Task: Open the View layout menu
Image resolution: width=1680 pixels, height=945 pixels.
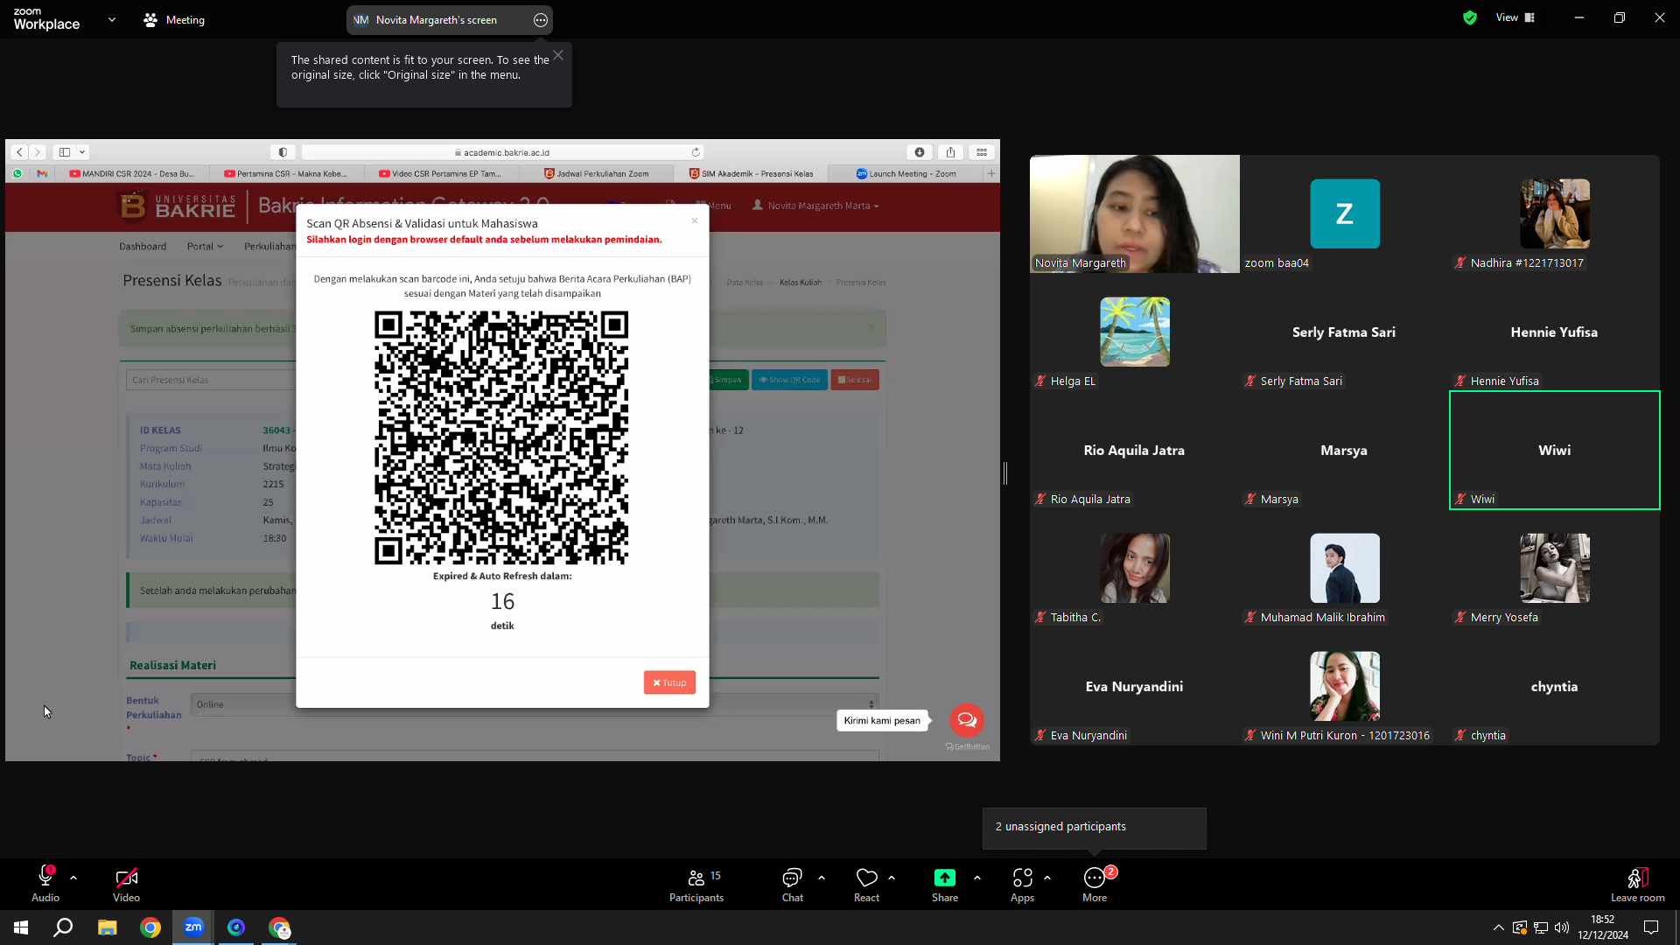Action: pyautogui.click(x=1515, y=17)
